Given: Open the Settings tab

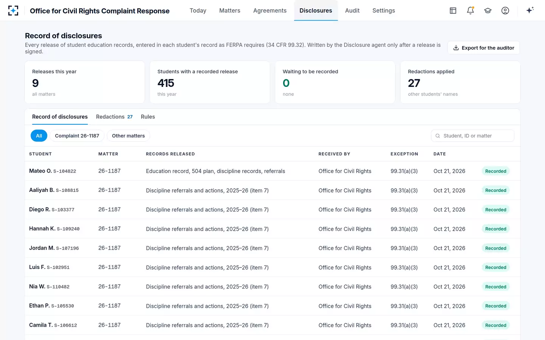Looking at the screenshot, I should pos(384,11).
